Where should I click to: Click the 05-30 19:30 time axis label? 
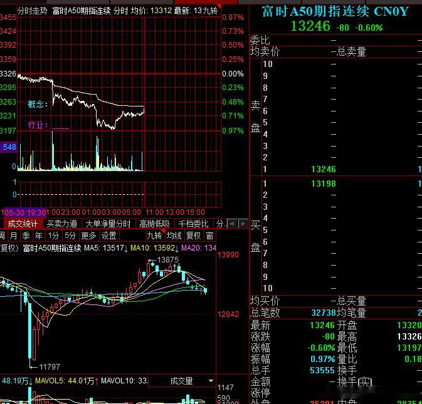coord(24,212)
